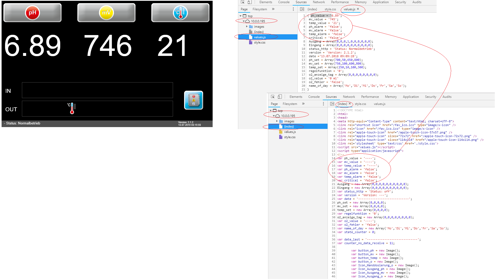Switch to Elements tab in upper DevTools
495x280 pixels.
(x=266, y=2)
